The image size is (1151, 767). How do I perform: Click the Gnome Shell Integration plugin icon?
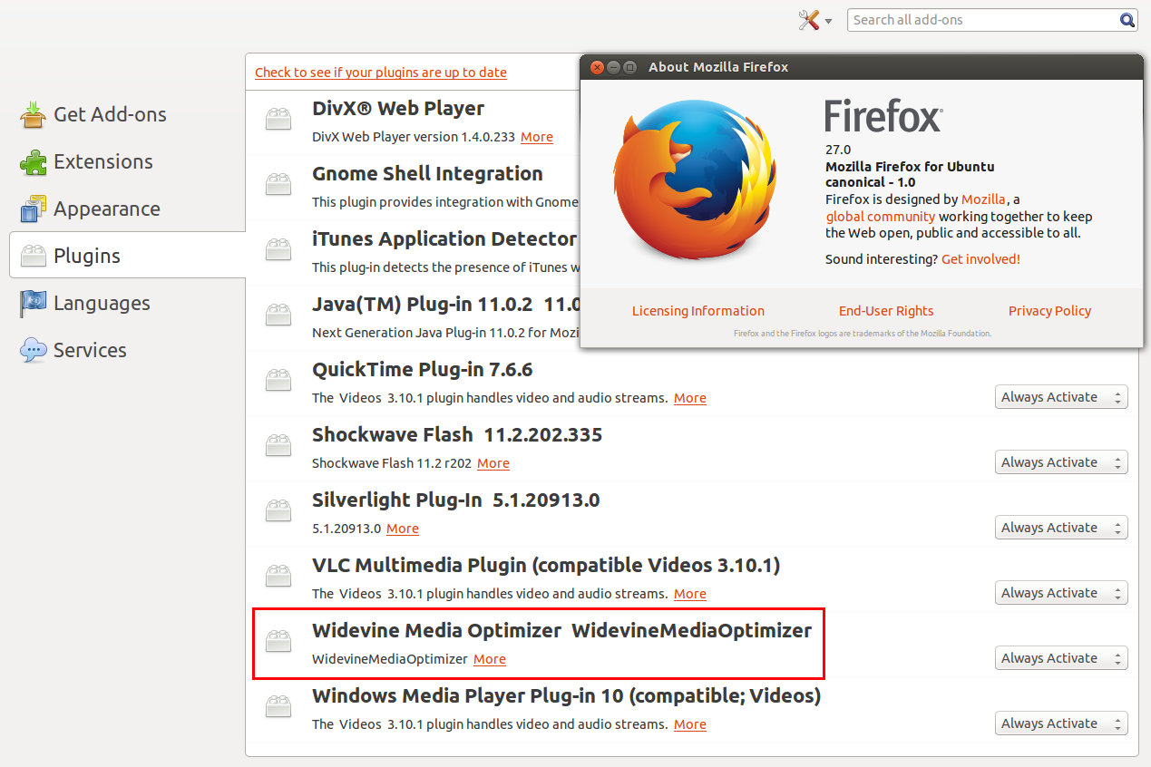278,184
